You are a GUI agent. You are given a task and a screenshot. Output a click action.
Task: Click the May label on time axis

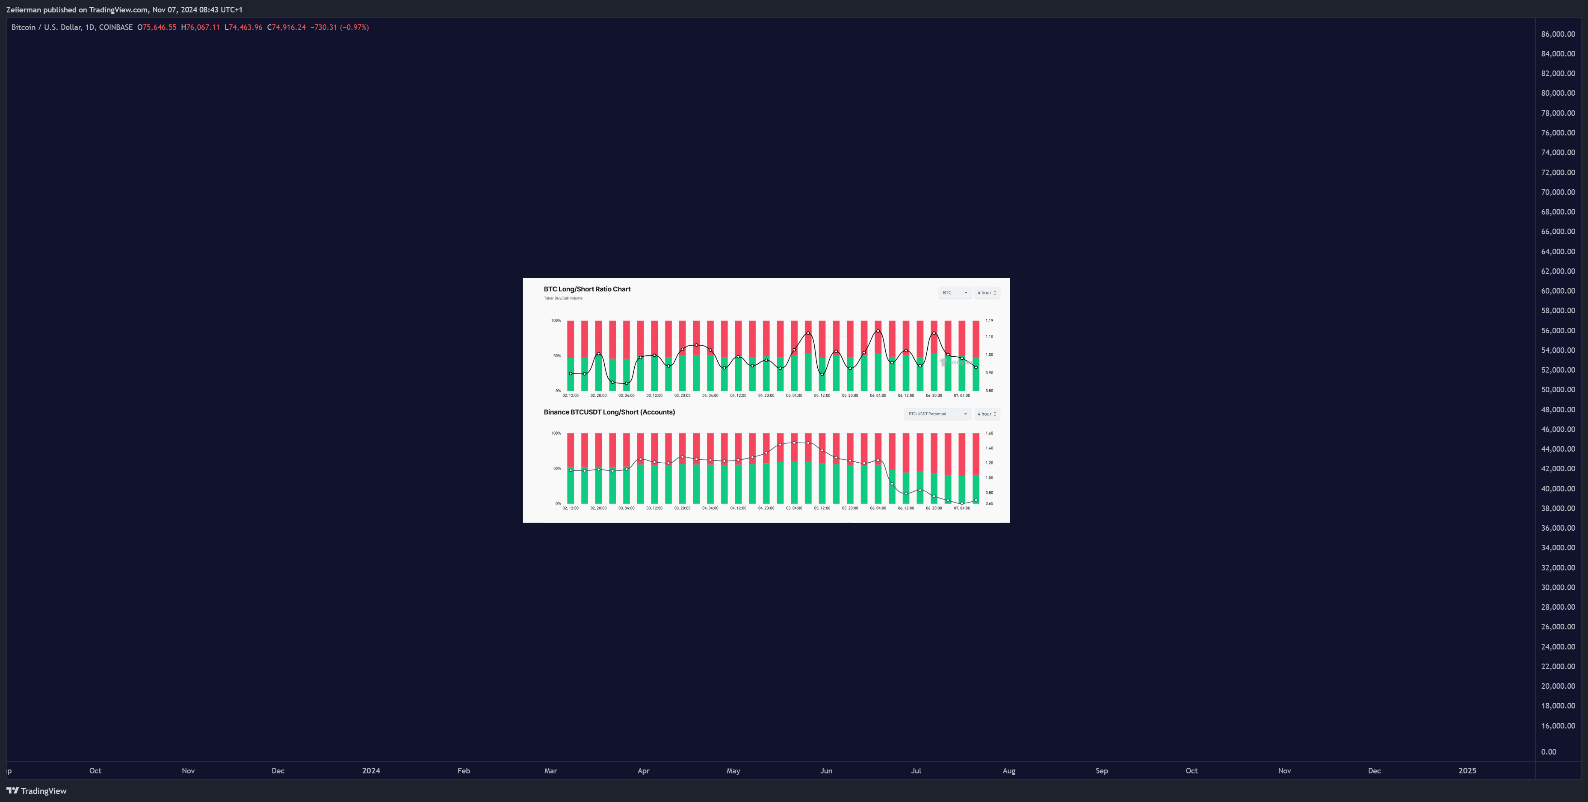pyautogui.click(x=733, y=770)
